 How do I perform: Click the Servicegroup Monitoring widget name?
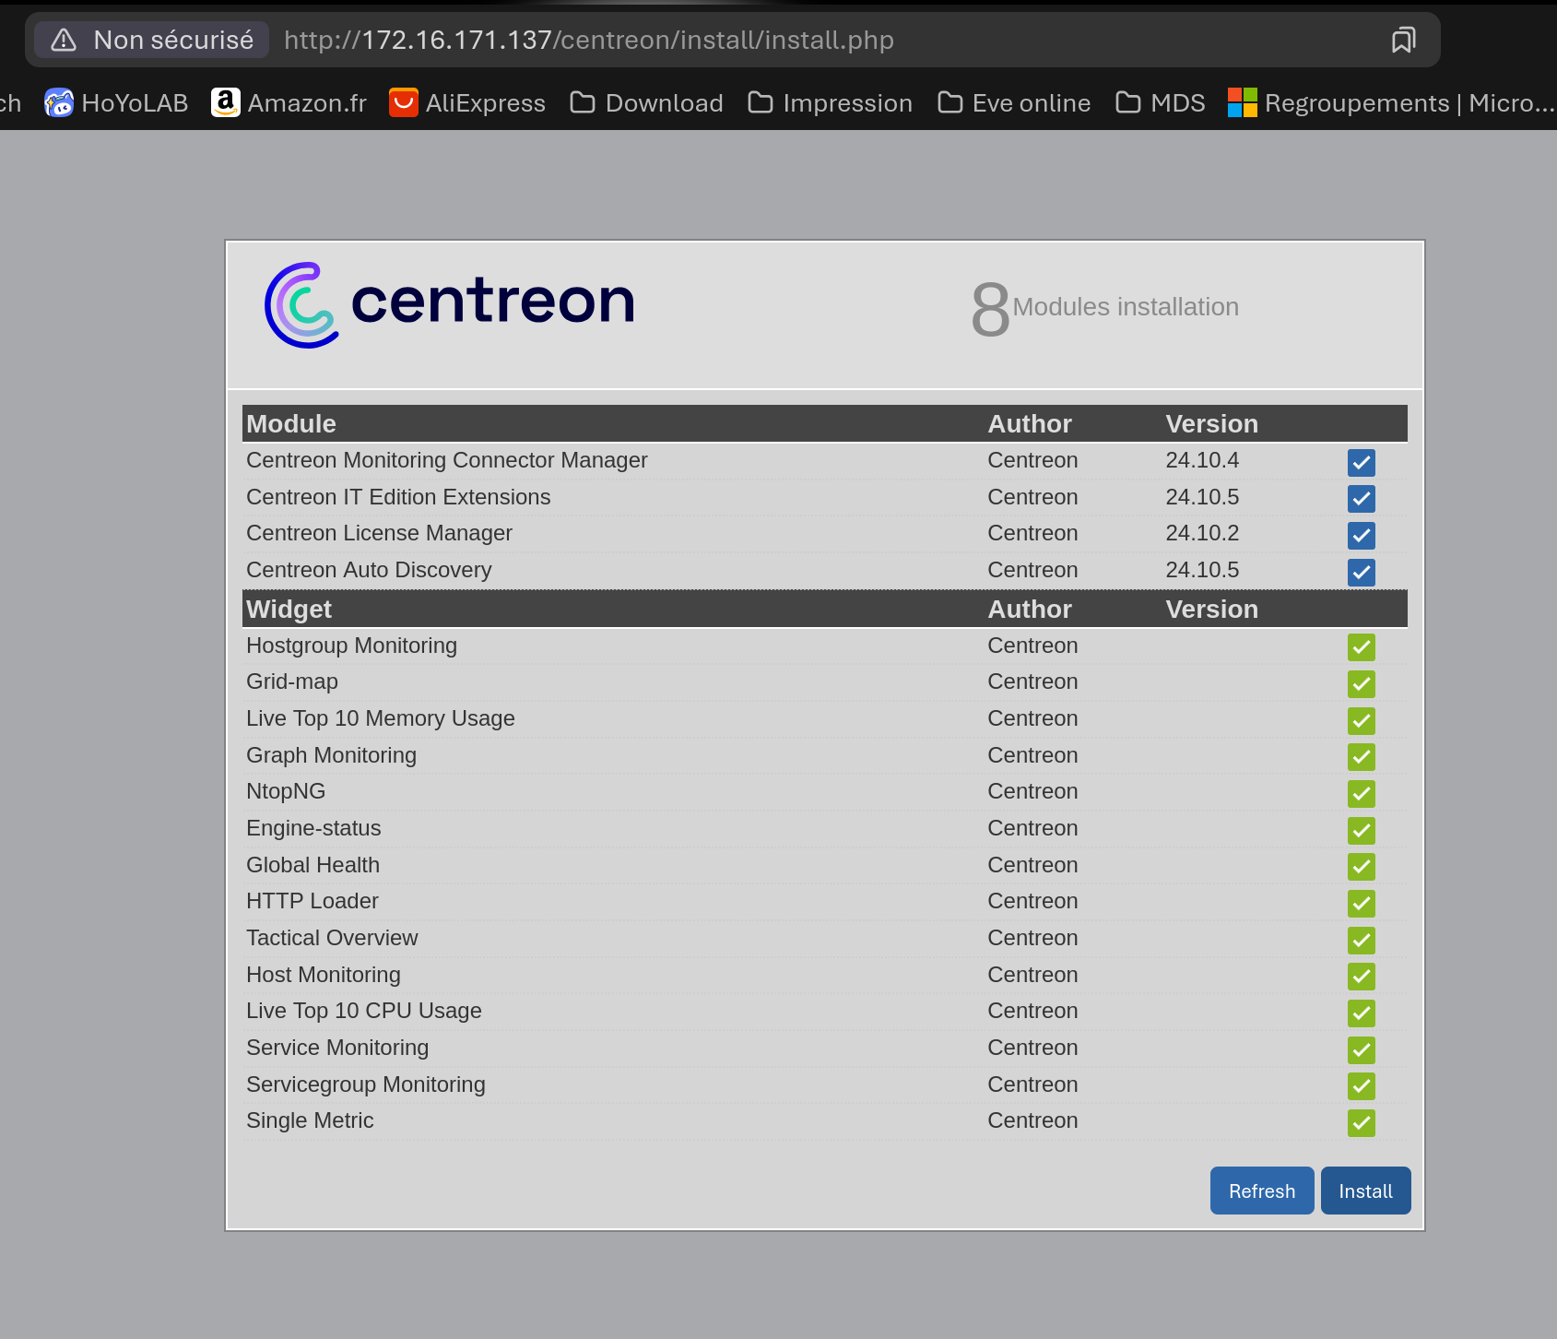point(366,1084)
